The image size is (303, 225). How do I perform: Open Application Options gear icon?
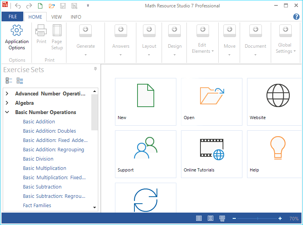(x=17, y=31)
